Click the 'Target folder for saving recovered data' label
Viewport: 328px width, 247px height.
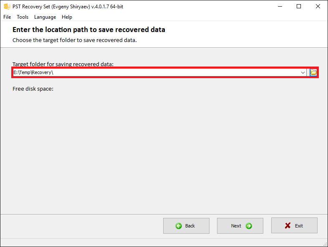click(x=63, y=64)
